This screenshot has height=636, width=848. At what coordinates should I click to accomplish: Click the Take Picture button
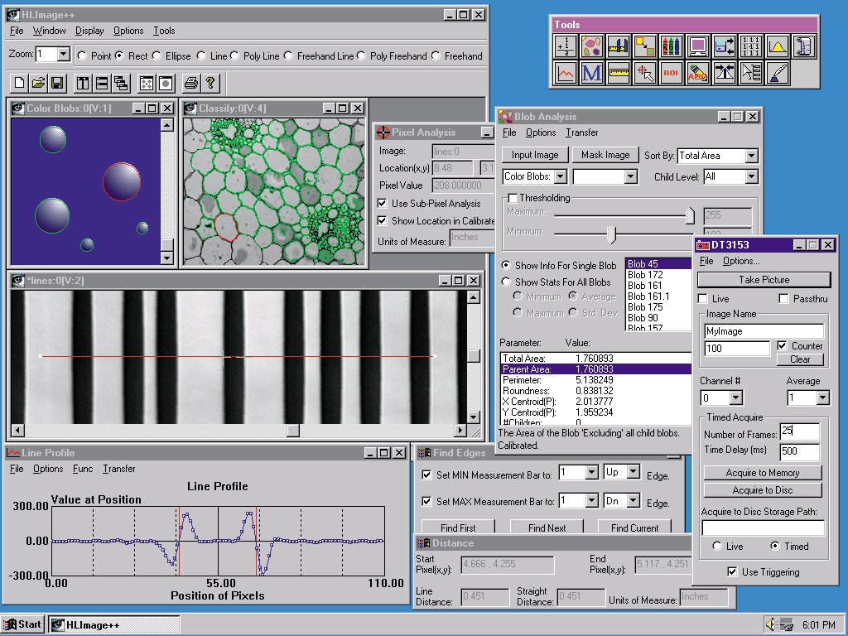[x=764, y=280]
